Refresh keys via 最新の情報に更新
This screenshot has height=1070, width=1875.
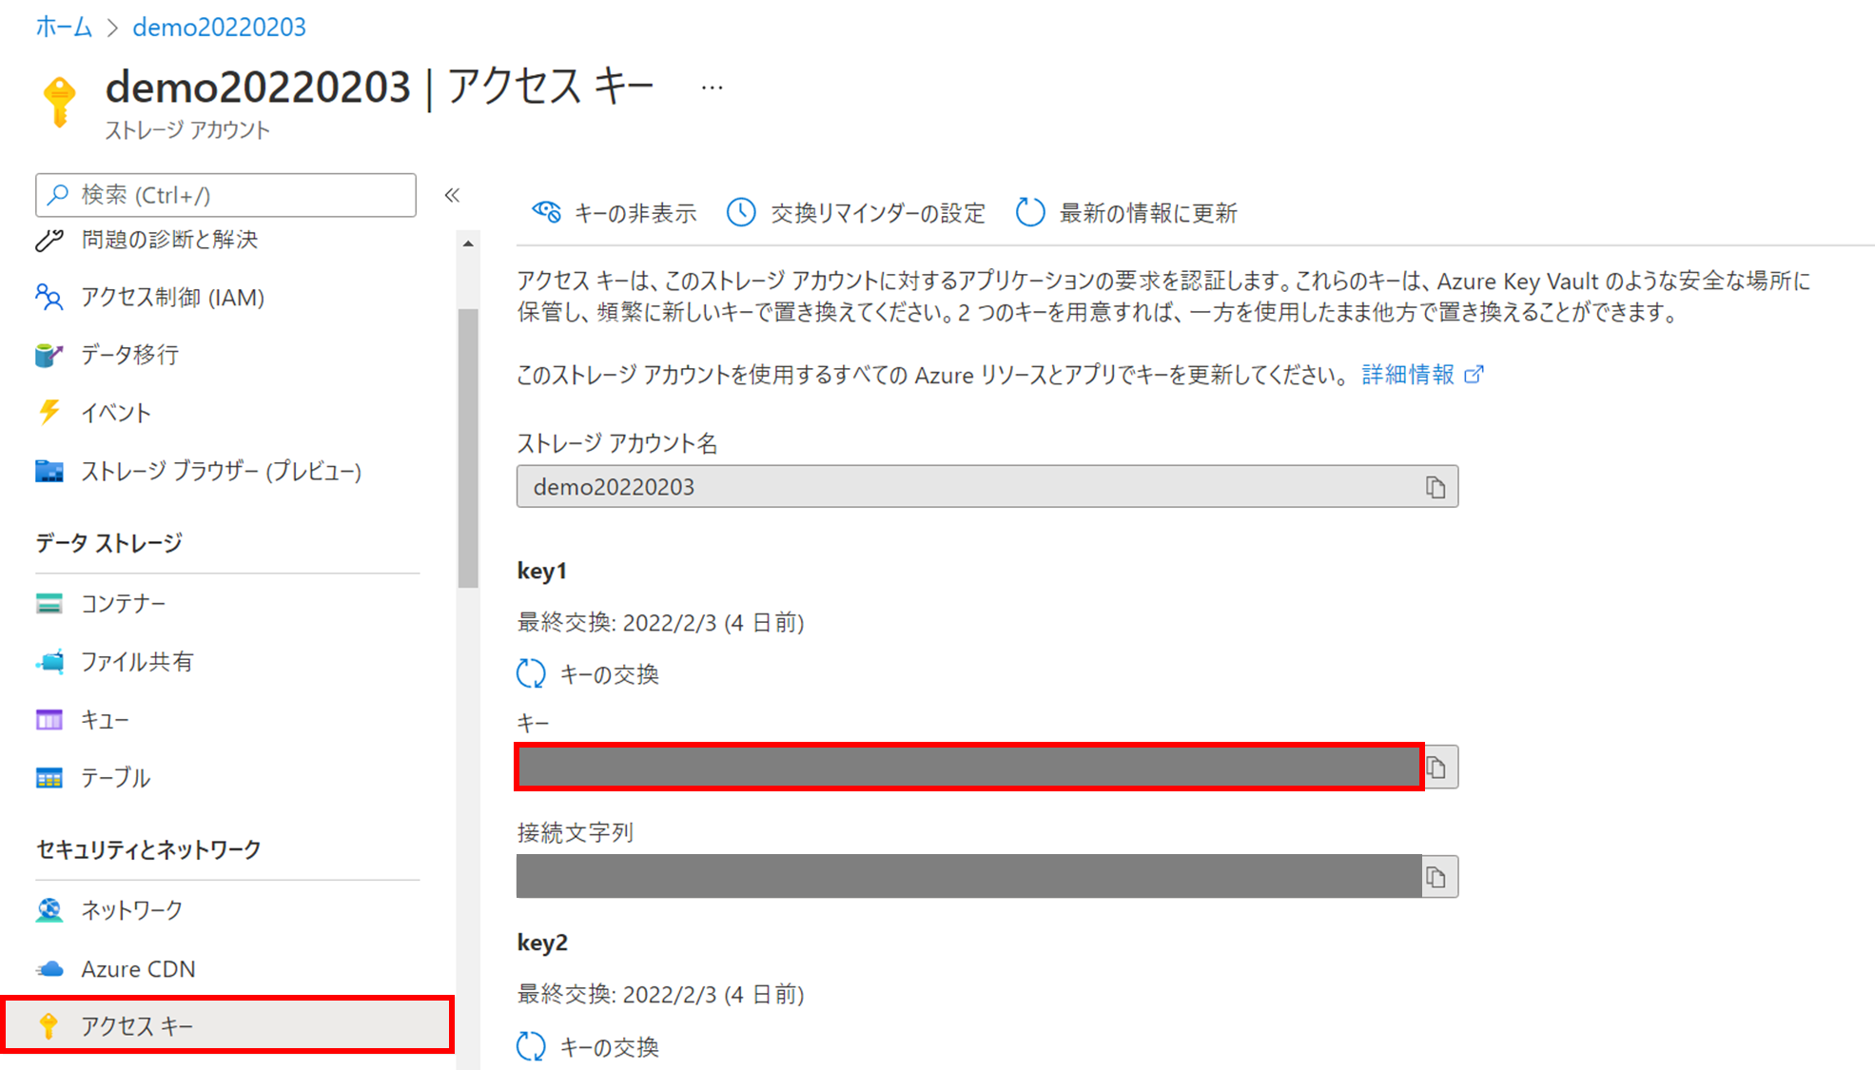click(1145, 213)
